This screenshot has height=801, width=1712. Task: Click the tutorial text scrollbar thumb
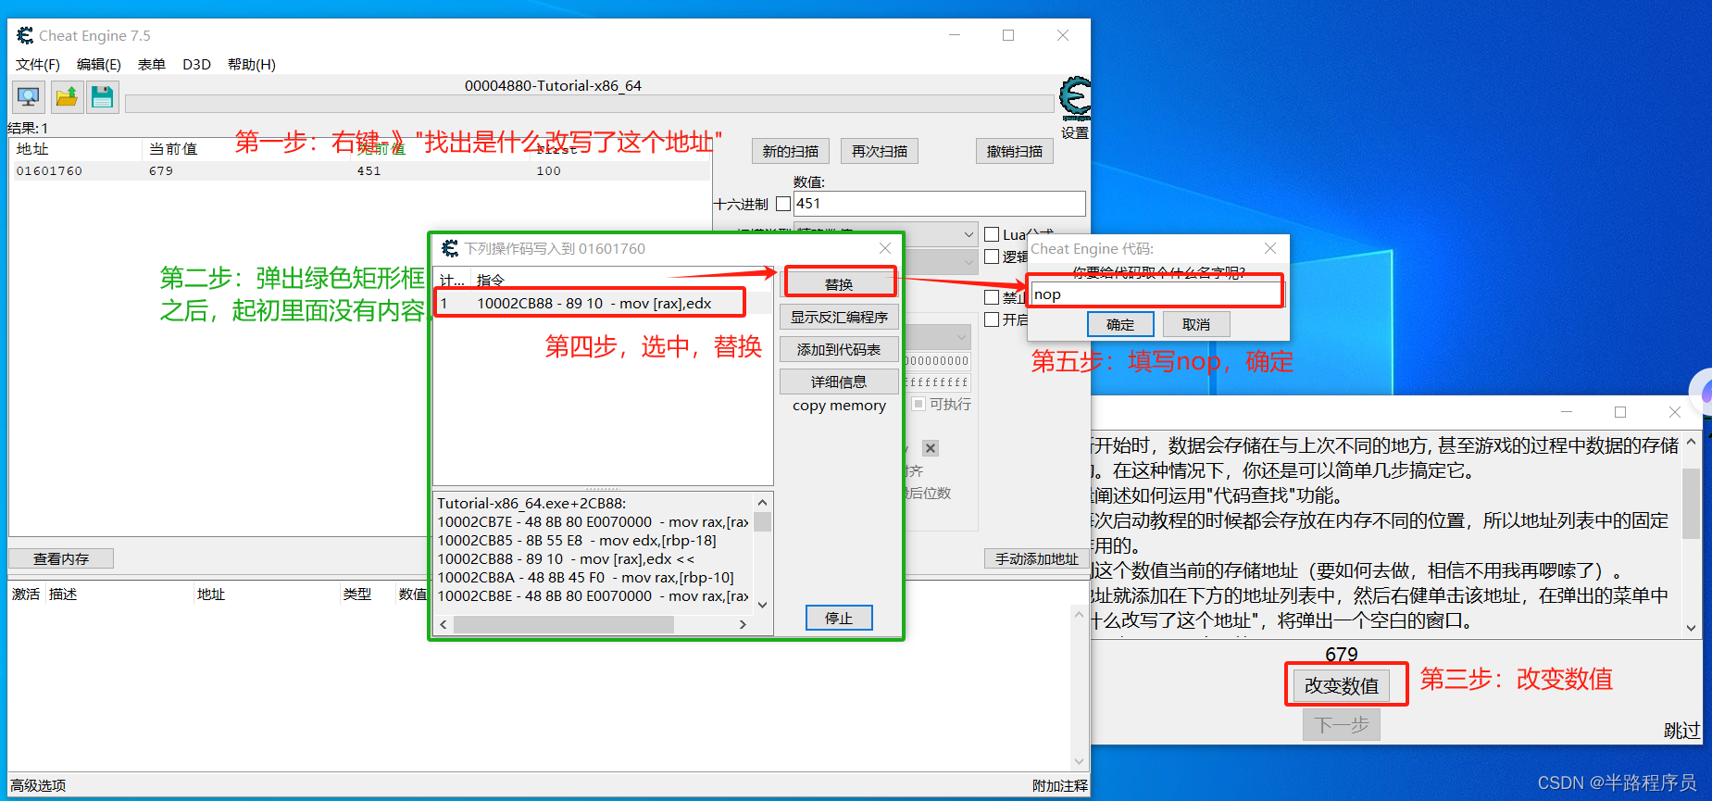tap(1692, 503)
